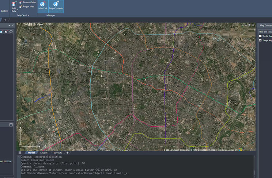Switch to the Layout2 tab

[58, 152]
